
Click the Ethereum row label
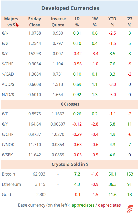pyautogui.click(x=11, y=184)
